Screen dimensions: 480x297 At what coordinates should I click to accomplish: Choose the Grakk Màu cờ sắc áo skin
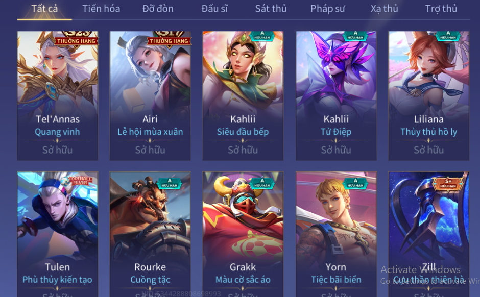[243, 234]
